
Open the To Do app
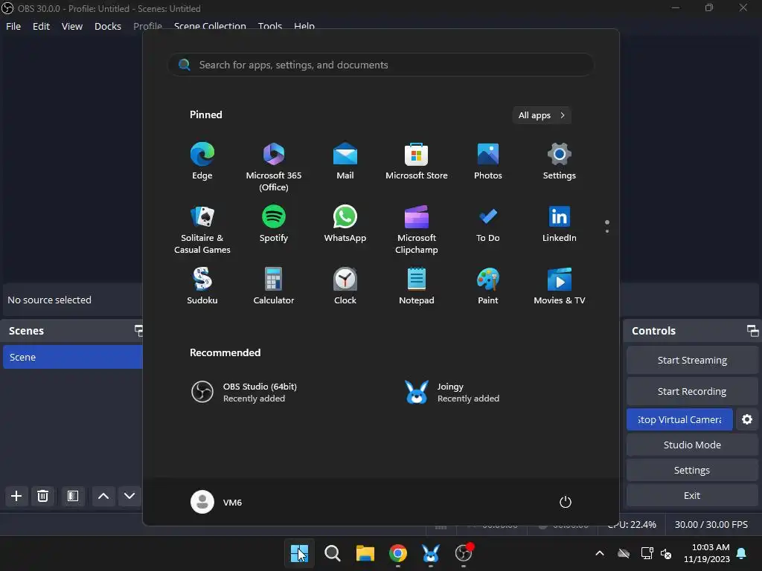tap(488, 225)
